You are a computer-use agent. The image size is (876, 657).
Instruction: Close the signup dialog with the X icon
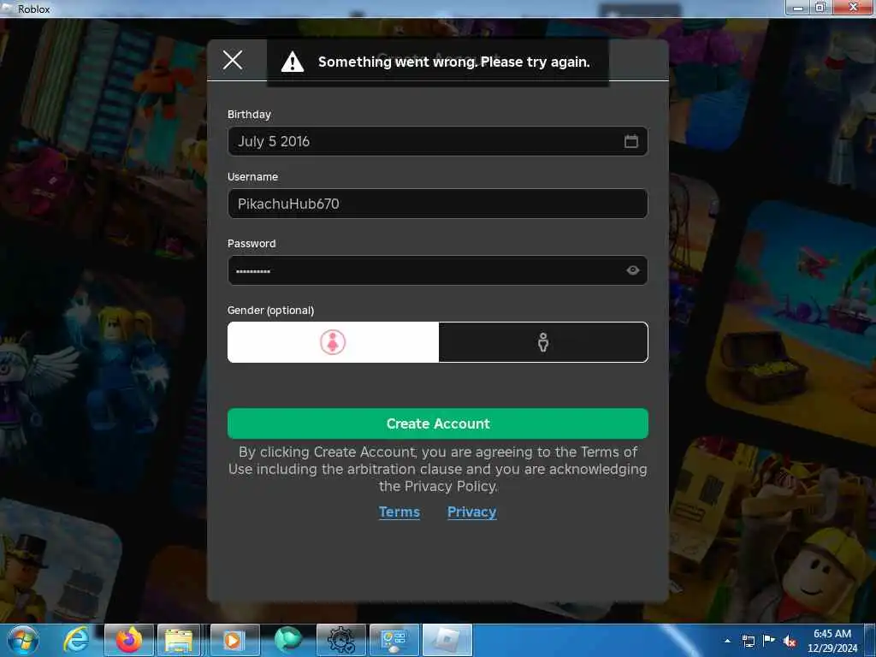click(233, 60)
